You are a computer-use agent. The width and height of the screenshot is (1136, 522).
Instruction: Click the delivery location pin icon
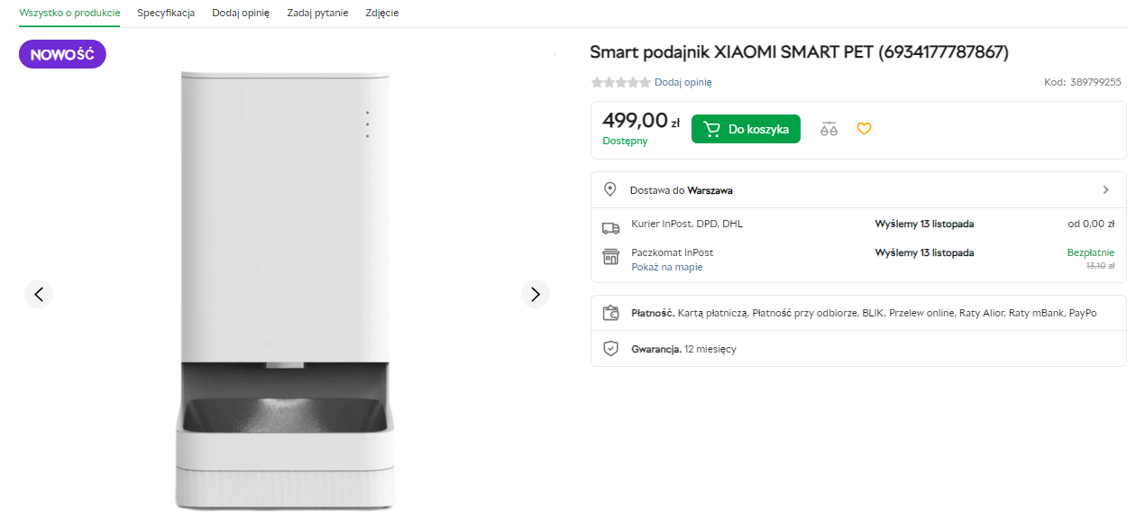(x=610, y=189)
